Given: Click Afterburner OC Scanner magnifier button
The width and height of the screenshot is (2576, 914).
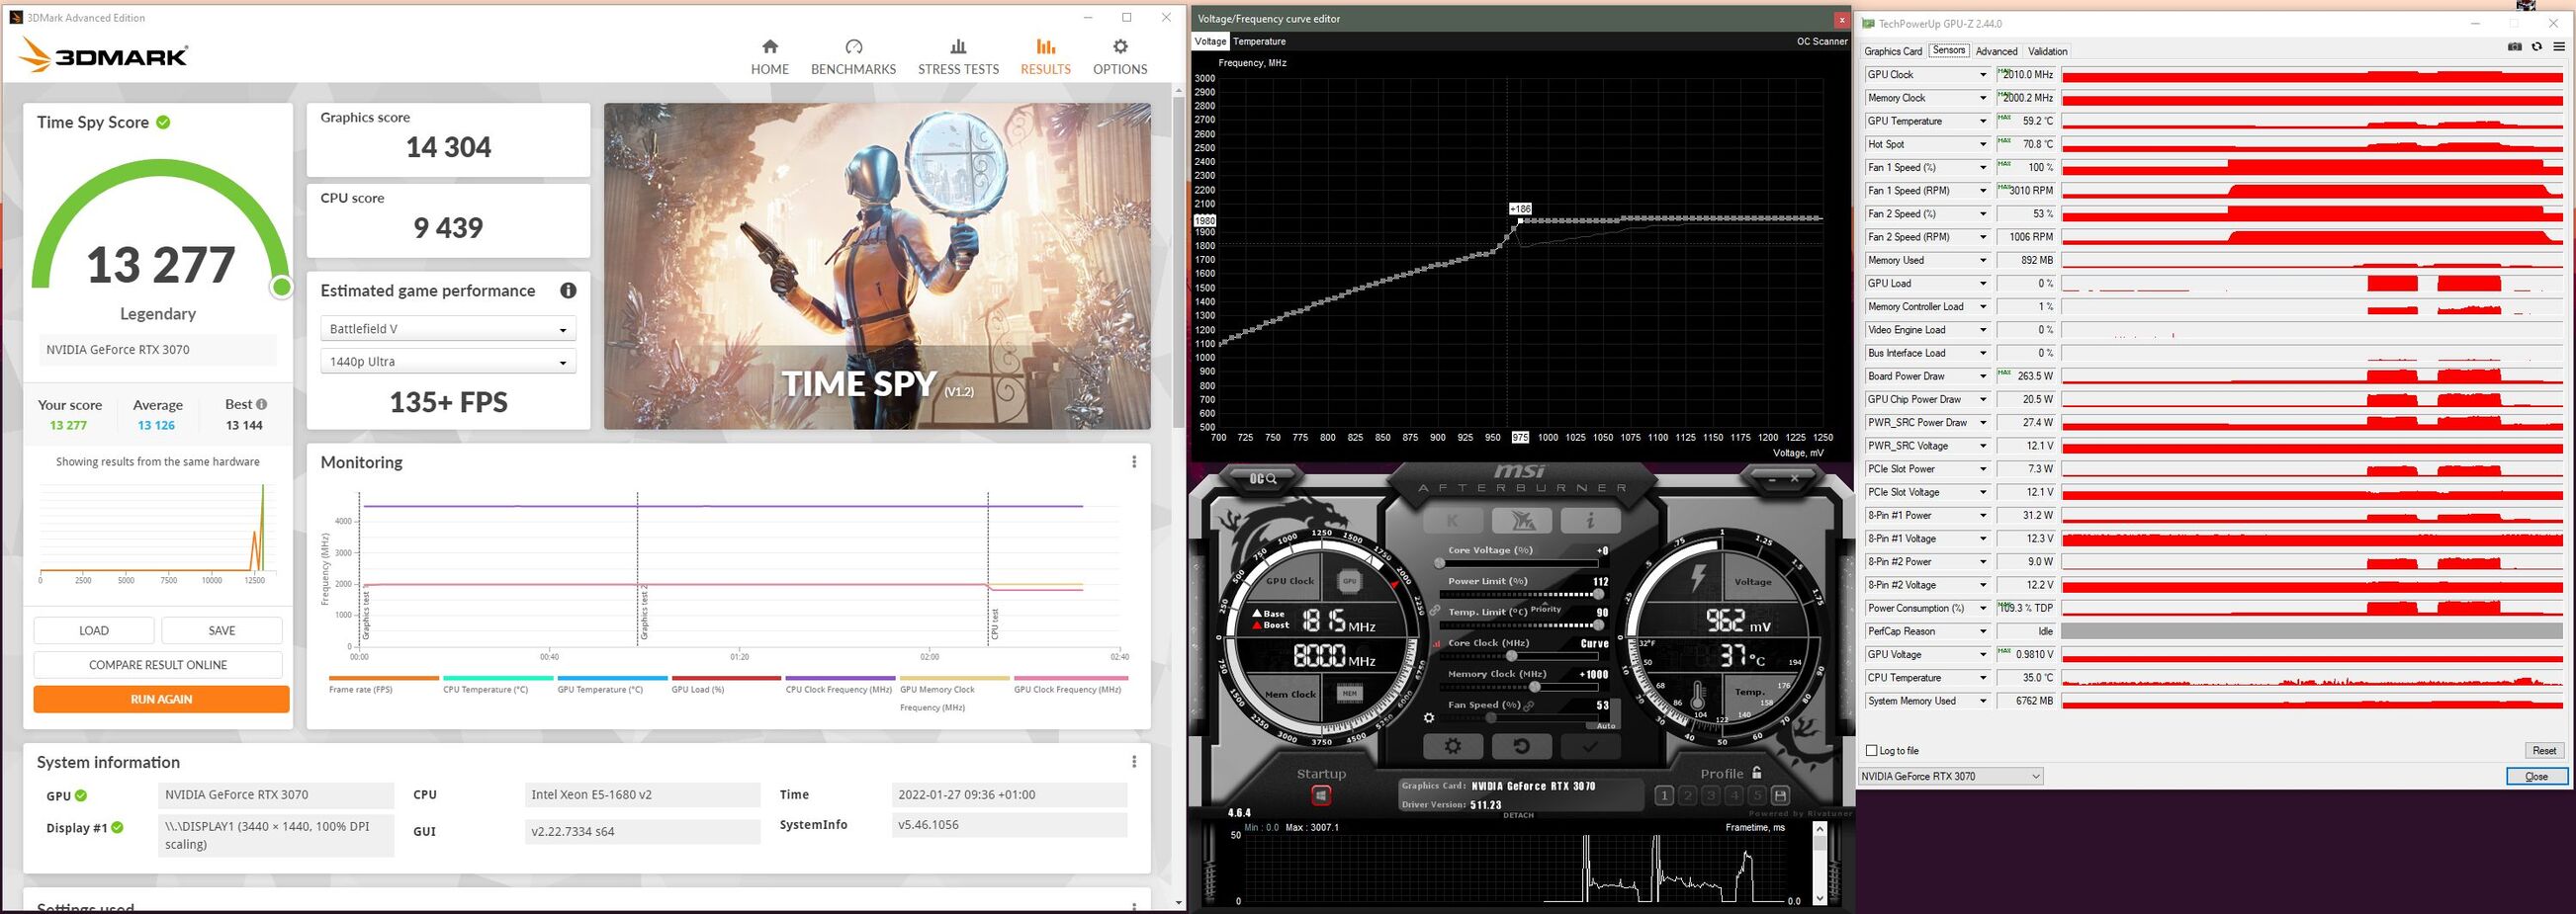Looking at the screenshot, I should [1263, 479].
